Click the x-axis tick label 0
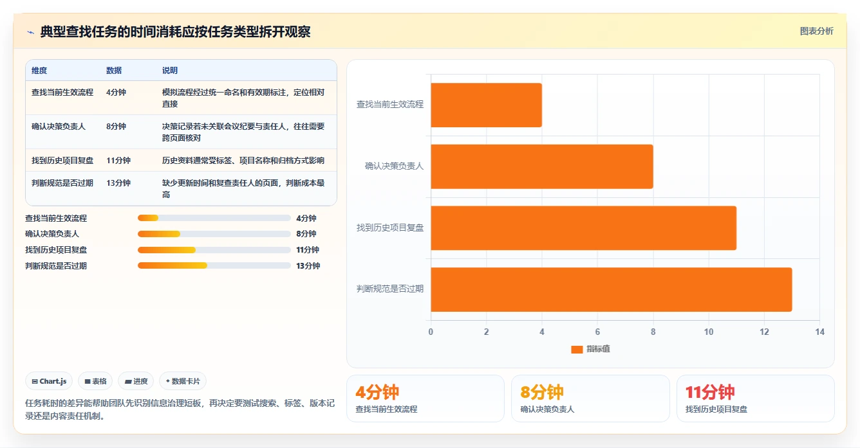The image size is (860, 448). (431, 332)
